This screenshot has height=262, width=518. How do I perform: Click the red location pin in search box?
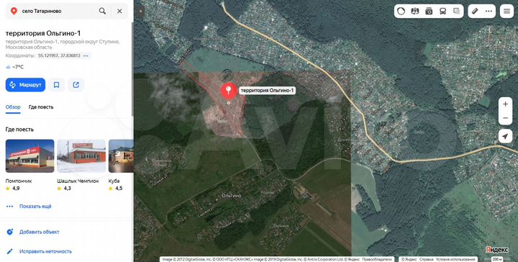pos(14,11)
